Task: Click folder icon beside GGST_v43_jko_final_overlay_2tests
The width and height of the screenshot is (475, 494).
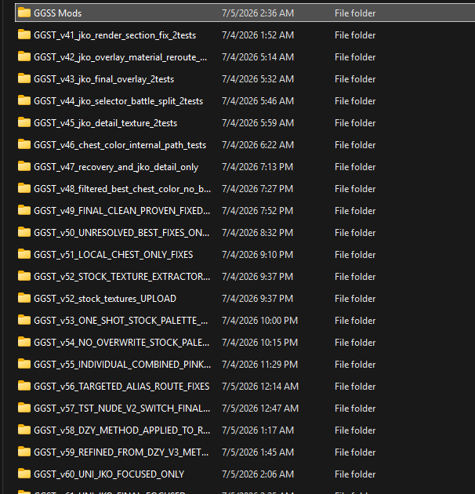Action: tap(24, 78)
